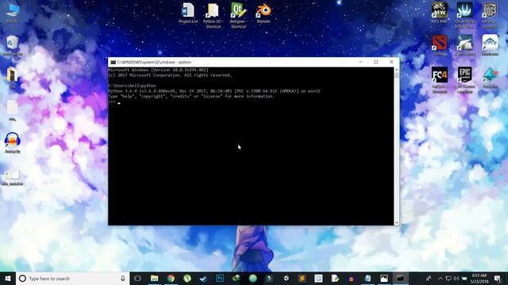Launch the Warframe shortcut
508x285 pixels.
(x=490, y=46)
